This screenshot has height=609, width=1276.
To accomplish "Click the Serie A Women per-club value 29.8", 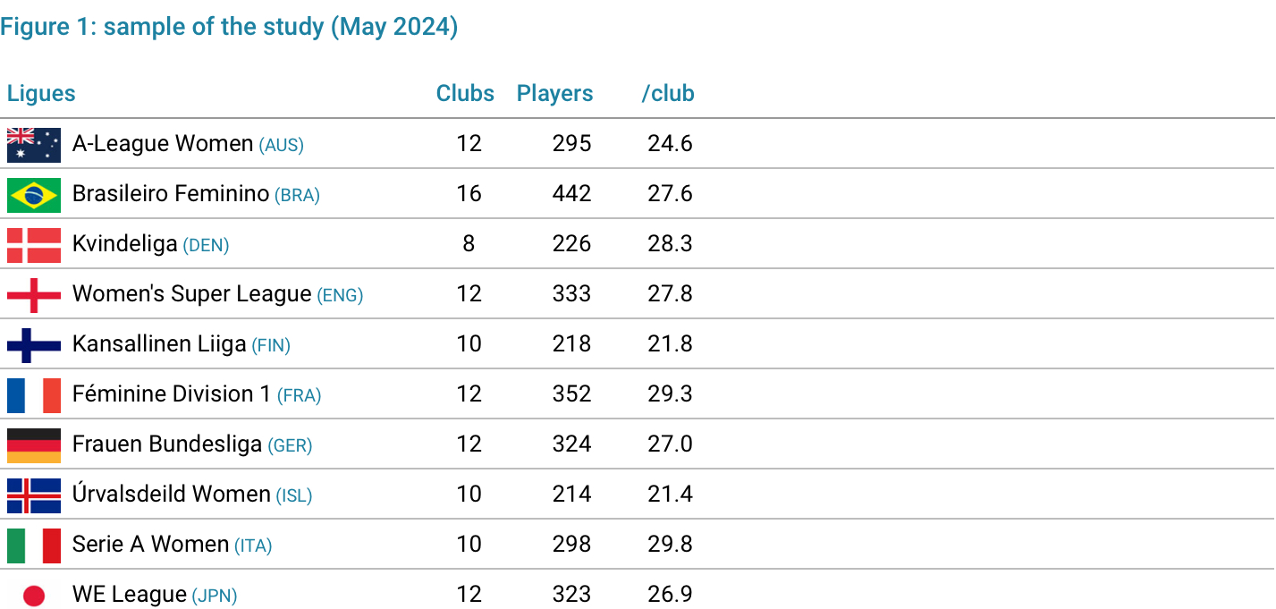I will pyautogui.click(x=671, y=545).
